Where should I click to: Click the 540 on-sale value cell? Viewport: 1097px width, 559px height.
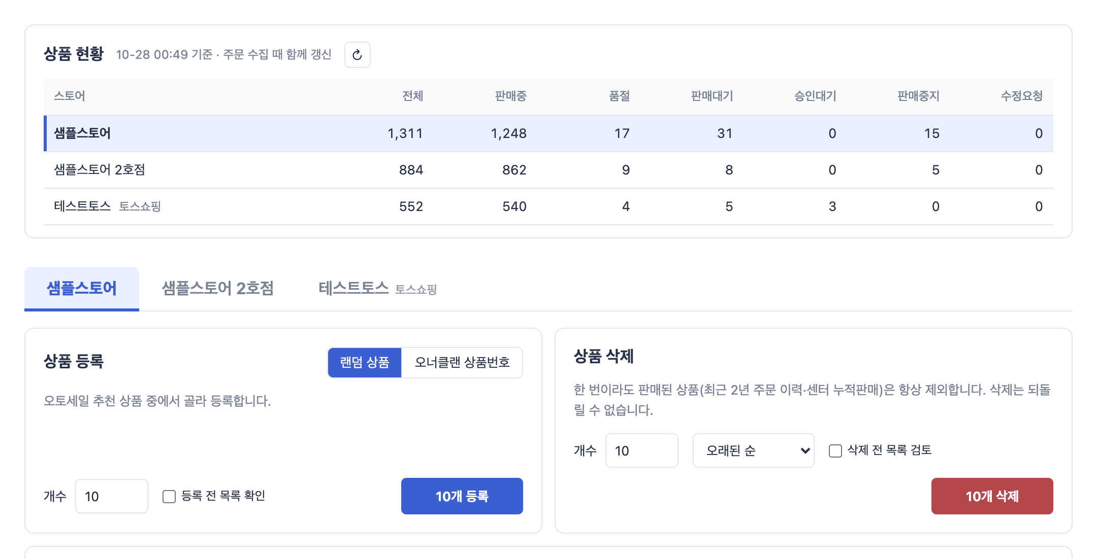514,206
